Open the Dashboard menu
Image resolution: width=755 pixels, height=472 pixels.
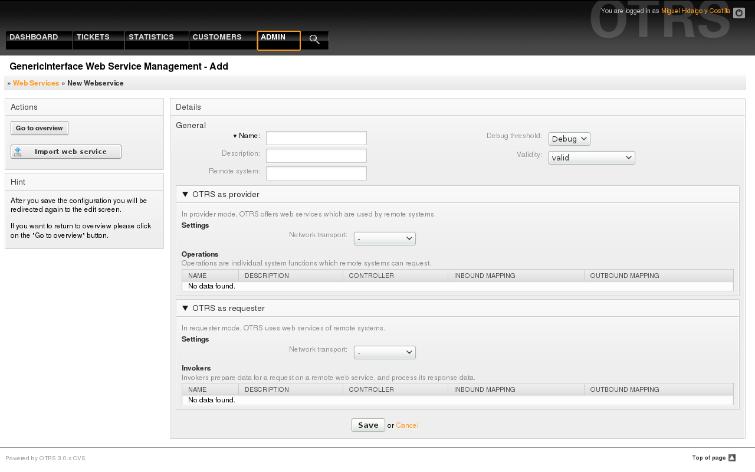coord(34,37)
